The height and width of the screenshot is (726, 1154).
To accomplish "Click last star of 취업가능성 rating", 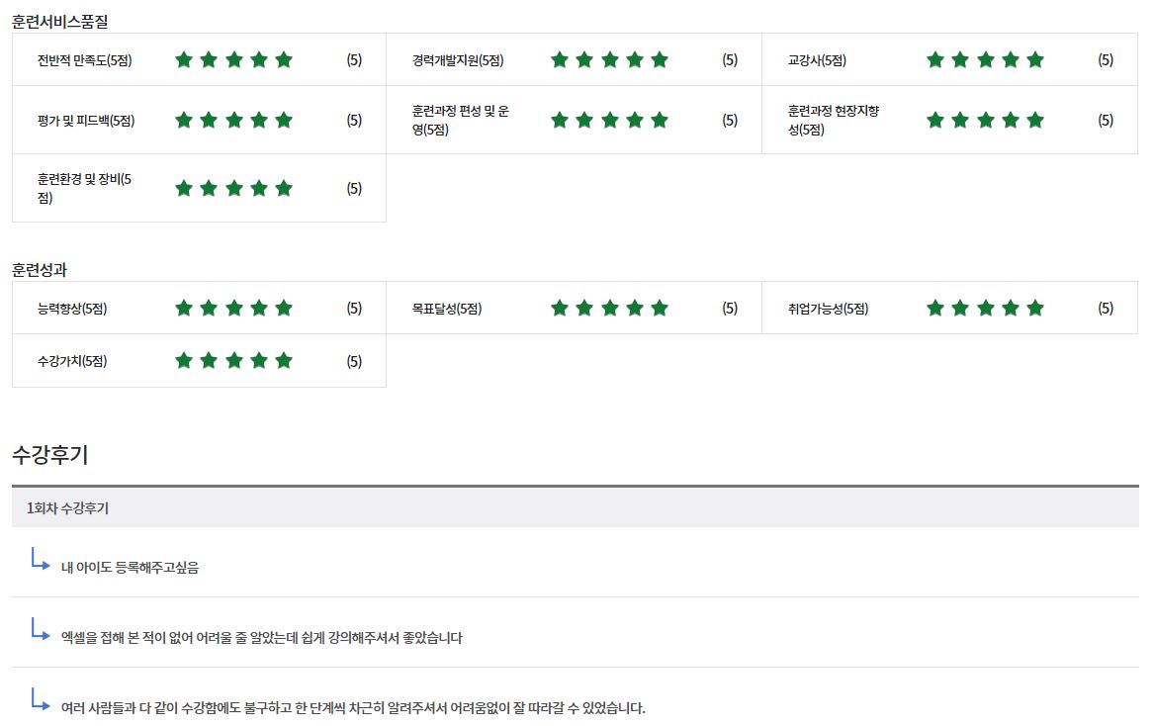I will click(1035, 309).
